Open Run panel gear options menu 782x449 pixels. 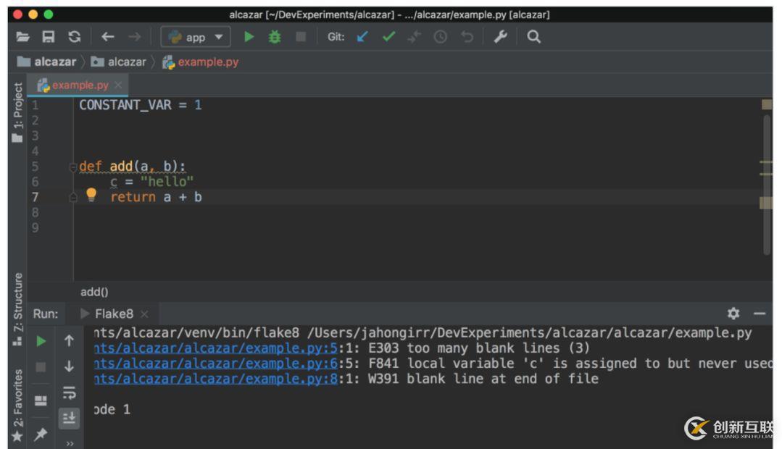pos(733,314)
